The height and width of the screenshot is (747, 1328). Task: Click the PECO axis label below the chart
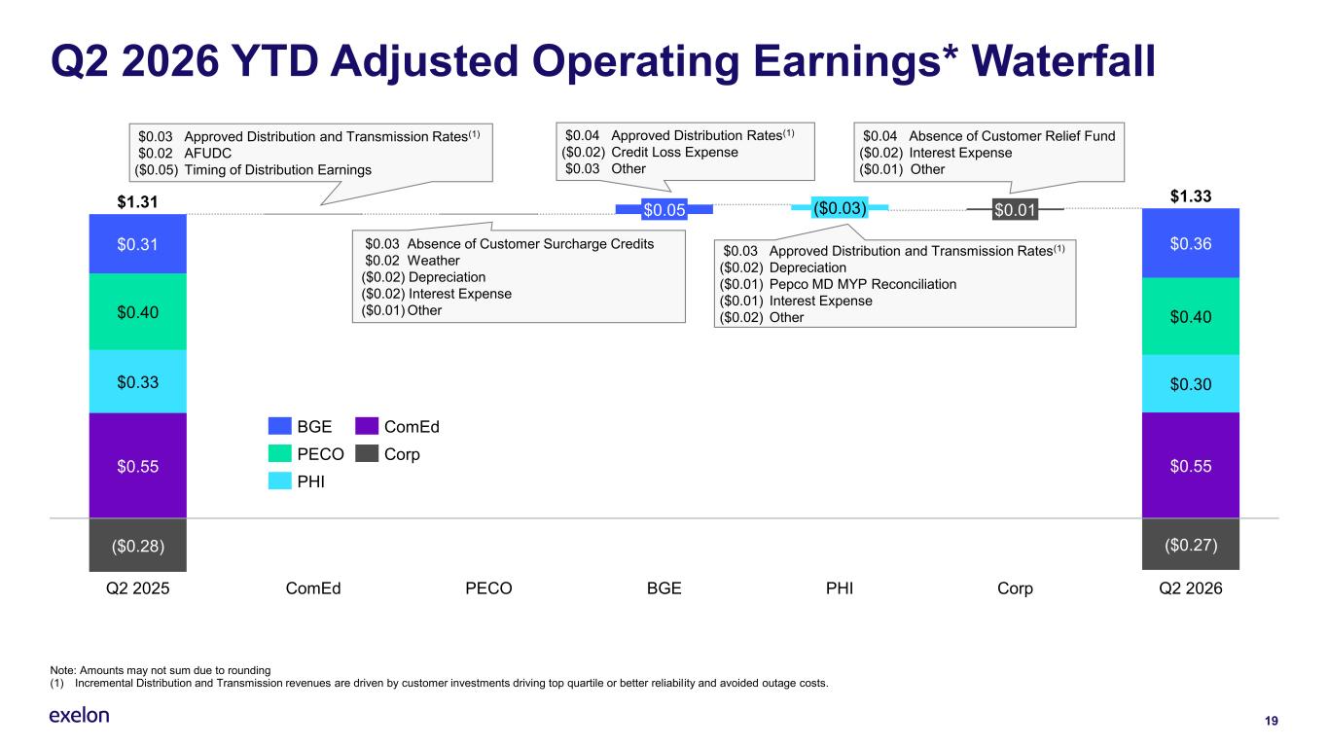pos(488,588)
